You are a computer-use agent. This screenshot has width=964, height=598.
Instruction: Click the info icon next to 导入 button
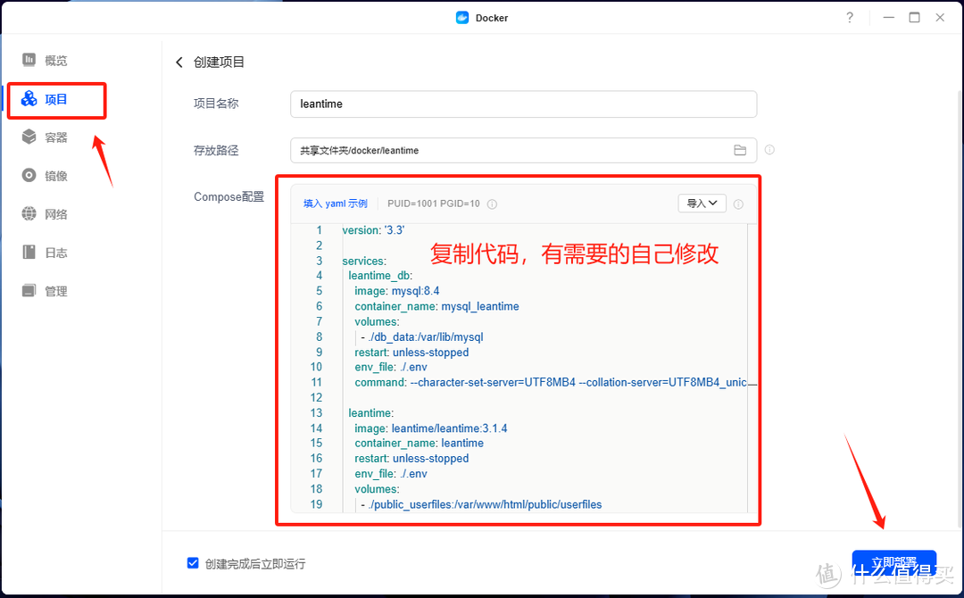pos(738,203)
